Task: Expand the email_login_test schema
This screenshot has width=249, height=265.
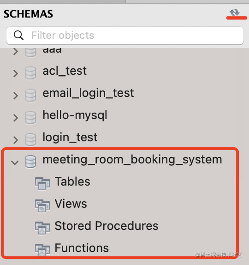Action: click(16, 96)
